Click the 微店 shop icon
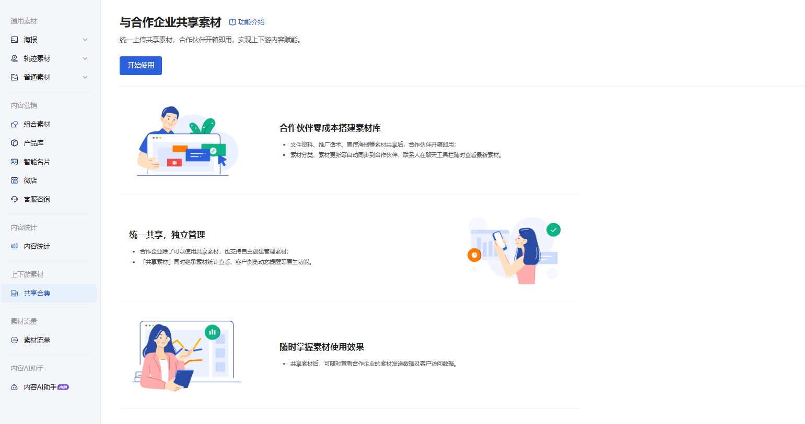 15,180
